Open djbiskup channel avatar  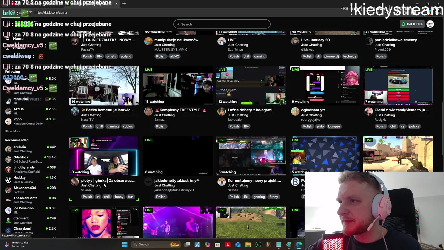pos(295,41)
